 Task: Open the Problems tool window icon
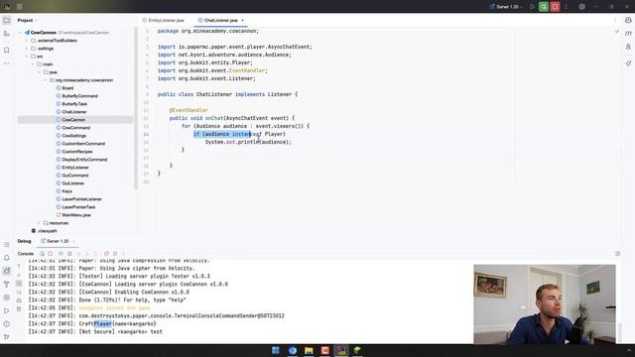pyautogui.click(x=7, y=324)
